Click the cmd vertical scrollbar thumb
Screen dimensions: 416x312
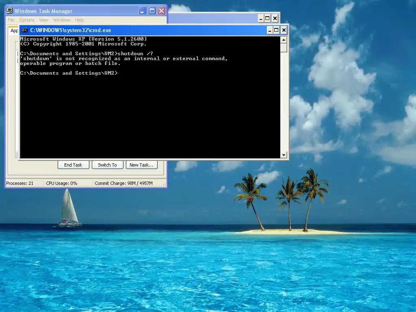pos(284,48)
